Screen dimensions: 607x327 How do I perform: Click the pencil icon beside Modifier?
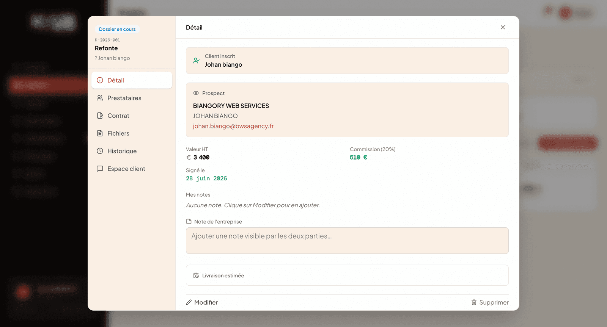point(189,302)
